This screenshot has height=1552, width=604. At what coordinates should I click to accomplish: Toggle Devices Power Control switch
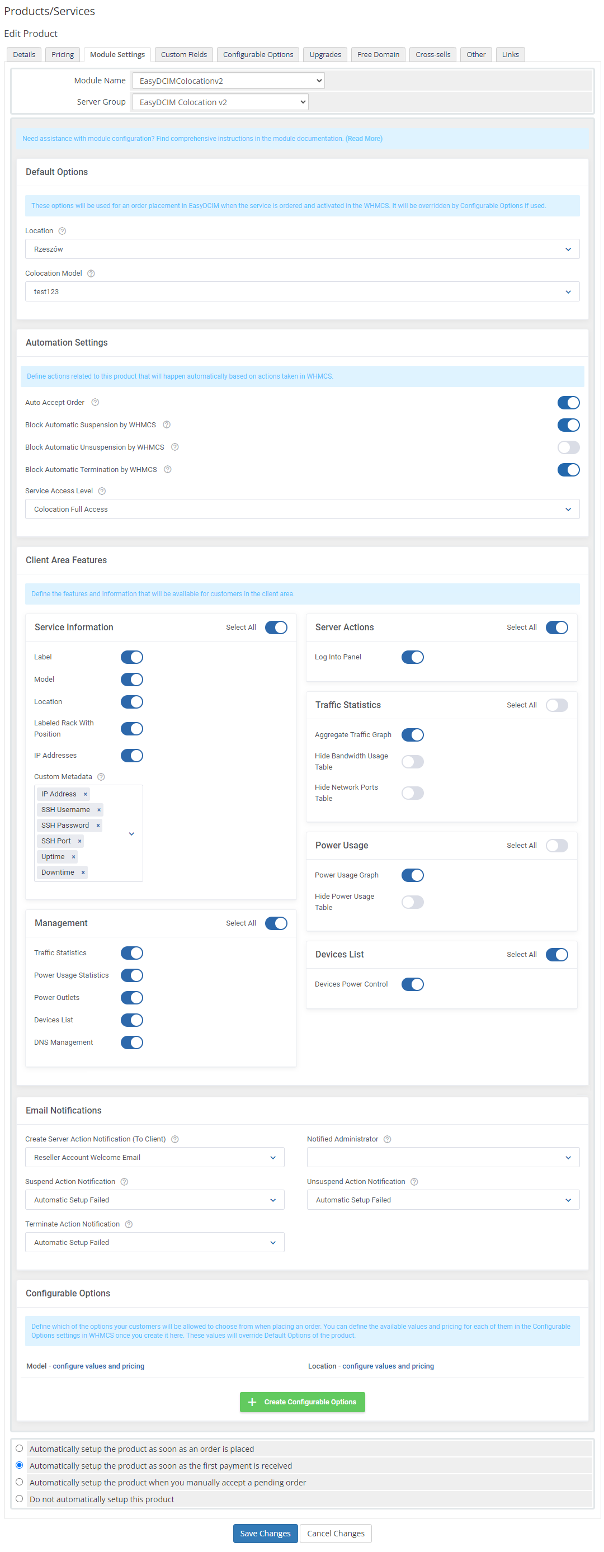tap(413, 984)
